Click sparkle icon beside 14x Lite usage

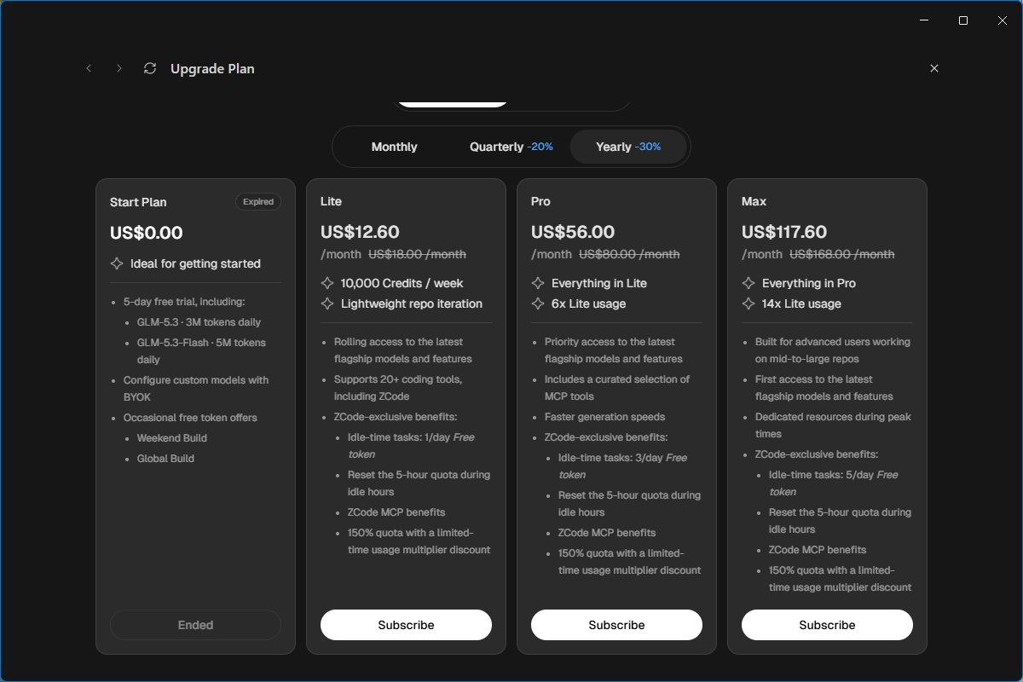pos(748,303)
